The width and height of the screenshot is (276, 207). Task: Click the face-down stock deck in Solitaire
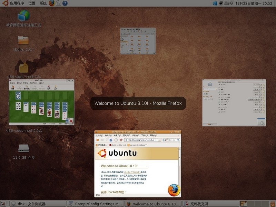pos(18,96)
